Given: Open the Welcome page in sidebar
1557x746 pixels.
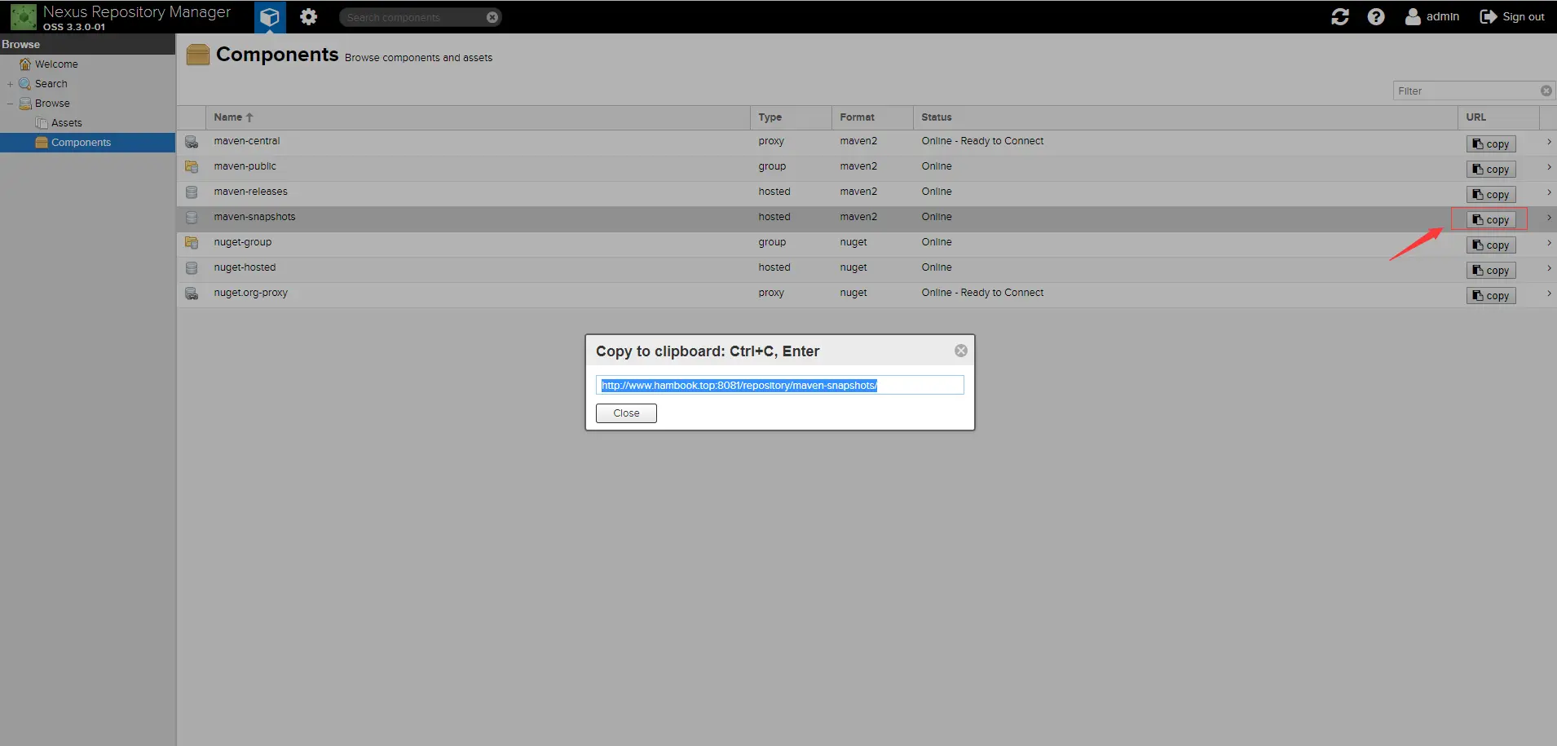Looking at the screenshot, I should coord(56,64).
